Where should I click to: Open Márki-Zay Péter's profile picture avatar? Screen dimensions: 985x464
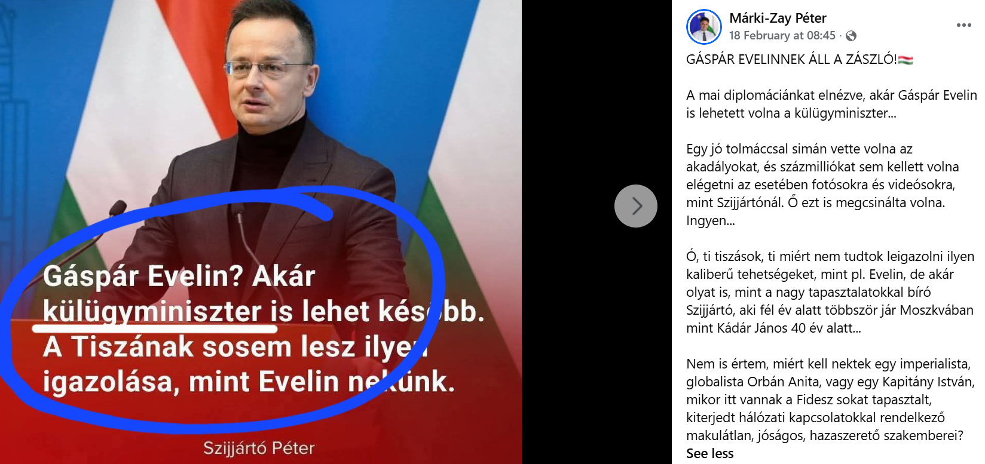(x=704, y=27)
